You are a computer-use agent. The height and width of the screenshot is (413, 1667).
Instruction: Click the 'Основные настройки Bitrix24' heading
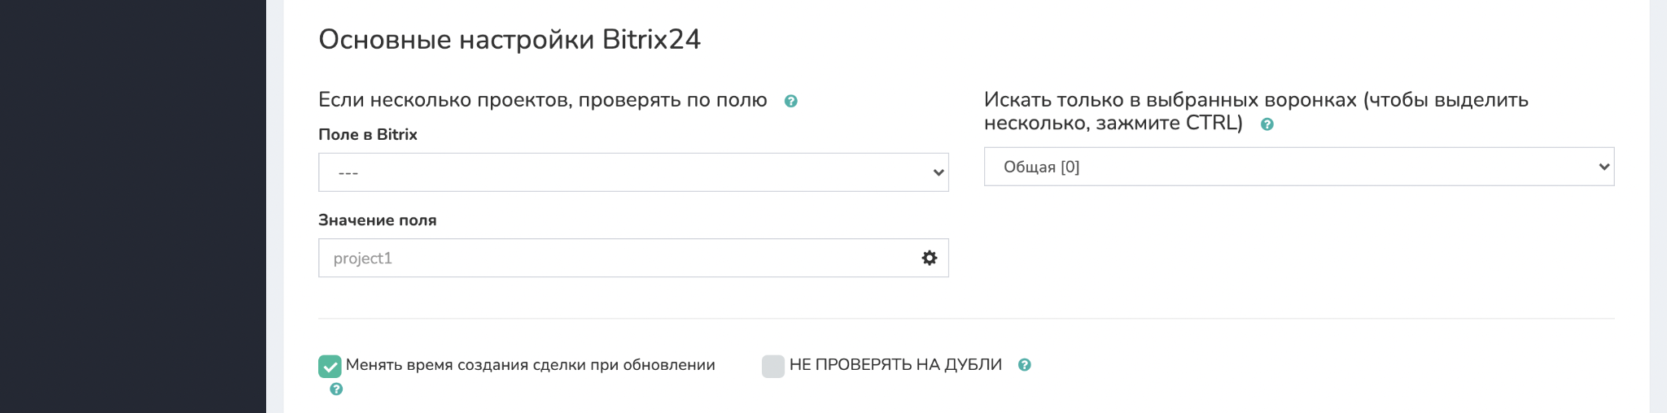(510, 39)
